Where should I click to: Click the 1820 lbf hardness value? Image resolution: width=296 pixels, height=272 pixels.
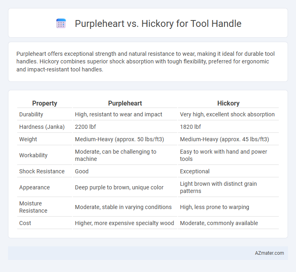190,127
